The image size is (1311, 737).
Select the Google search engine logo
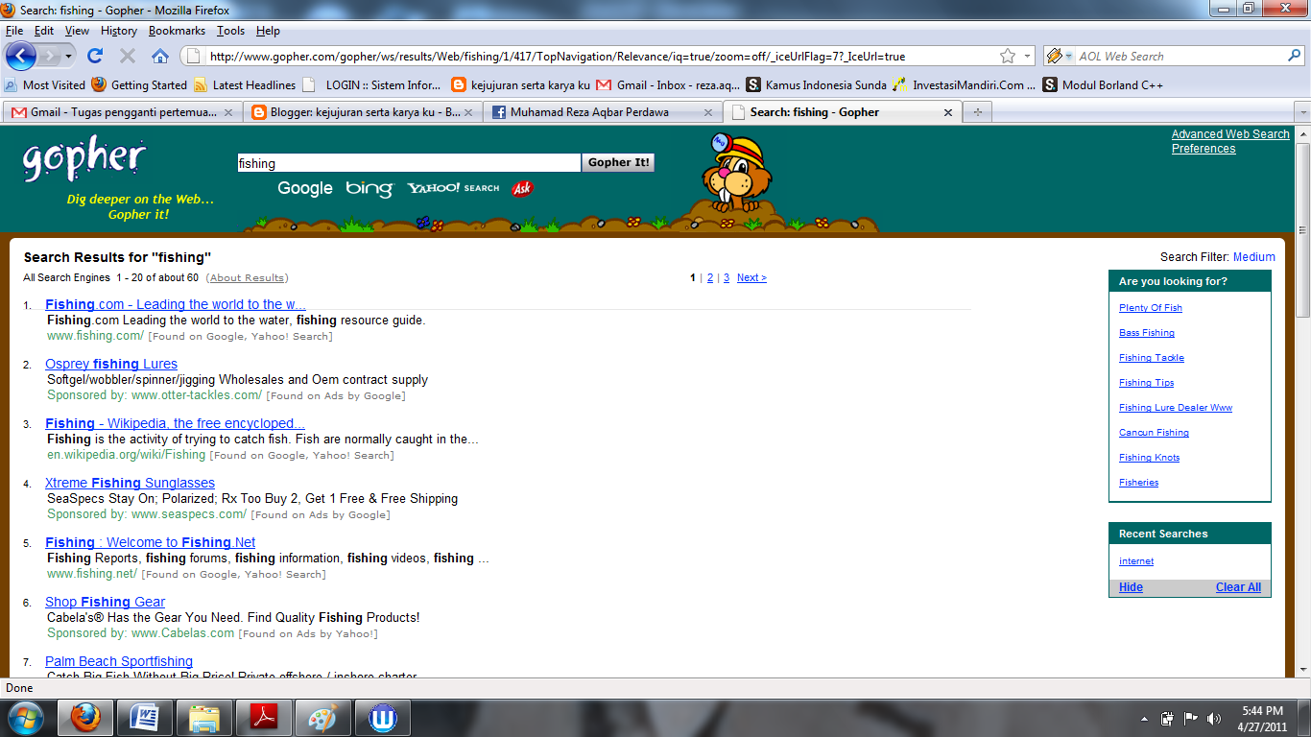point(305,188)
